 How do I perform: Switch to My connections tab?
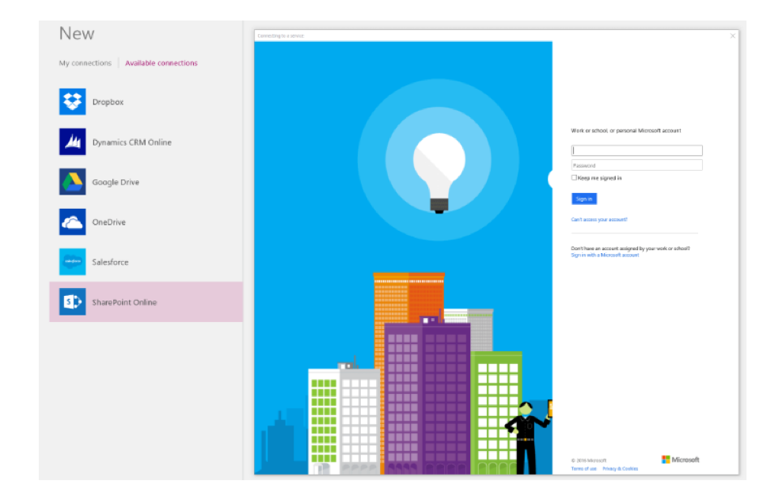85,63
